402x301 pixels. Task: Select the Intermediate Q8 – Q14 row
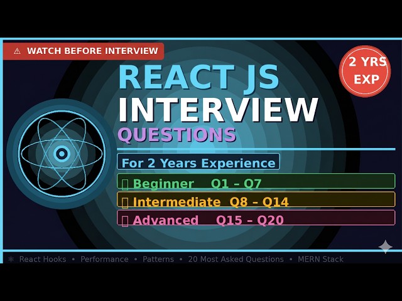coord(256,199)
